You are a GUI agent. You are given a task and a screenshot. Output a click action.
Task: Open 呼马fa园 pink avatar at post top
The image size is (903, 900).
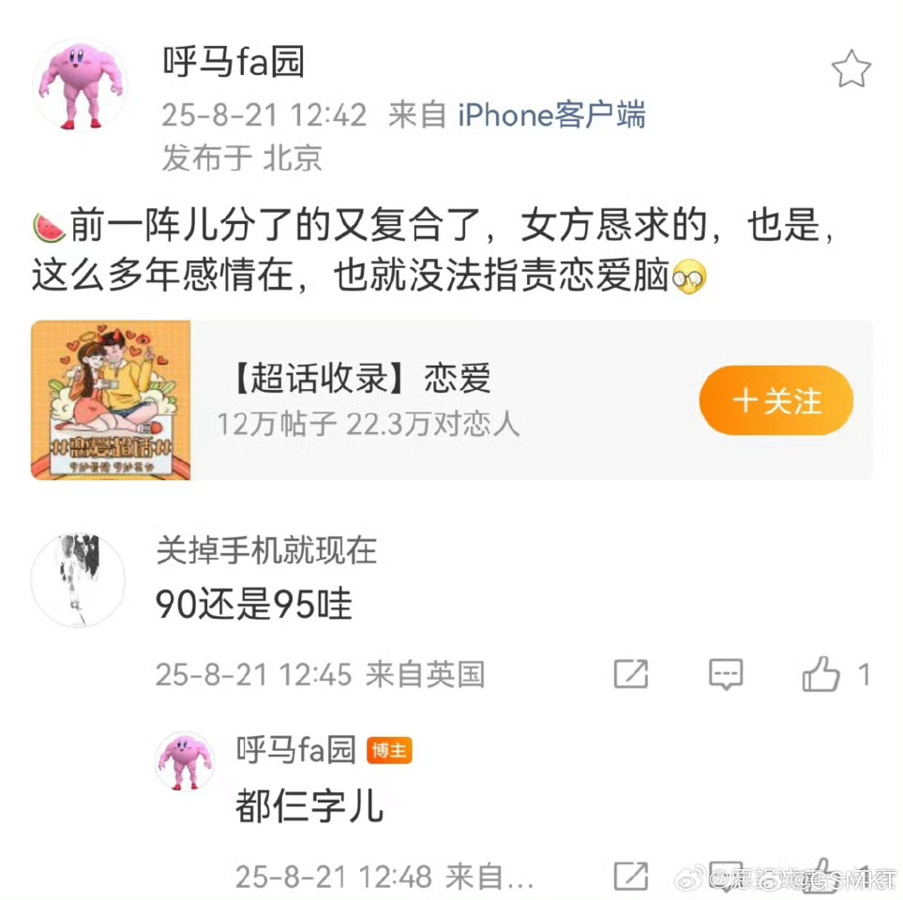(x=80, y=85)
